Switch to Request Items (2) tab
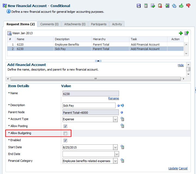Screen dimensions: 196x174 point(20,24)
